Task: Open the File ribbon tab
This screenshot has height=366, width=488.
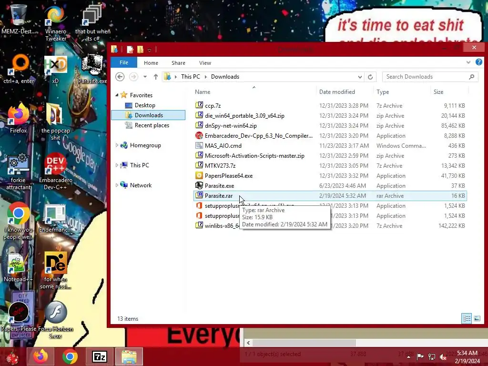Action: coord(124,62)
